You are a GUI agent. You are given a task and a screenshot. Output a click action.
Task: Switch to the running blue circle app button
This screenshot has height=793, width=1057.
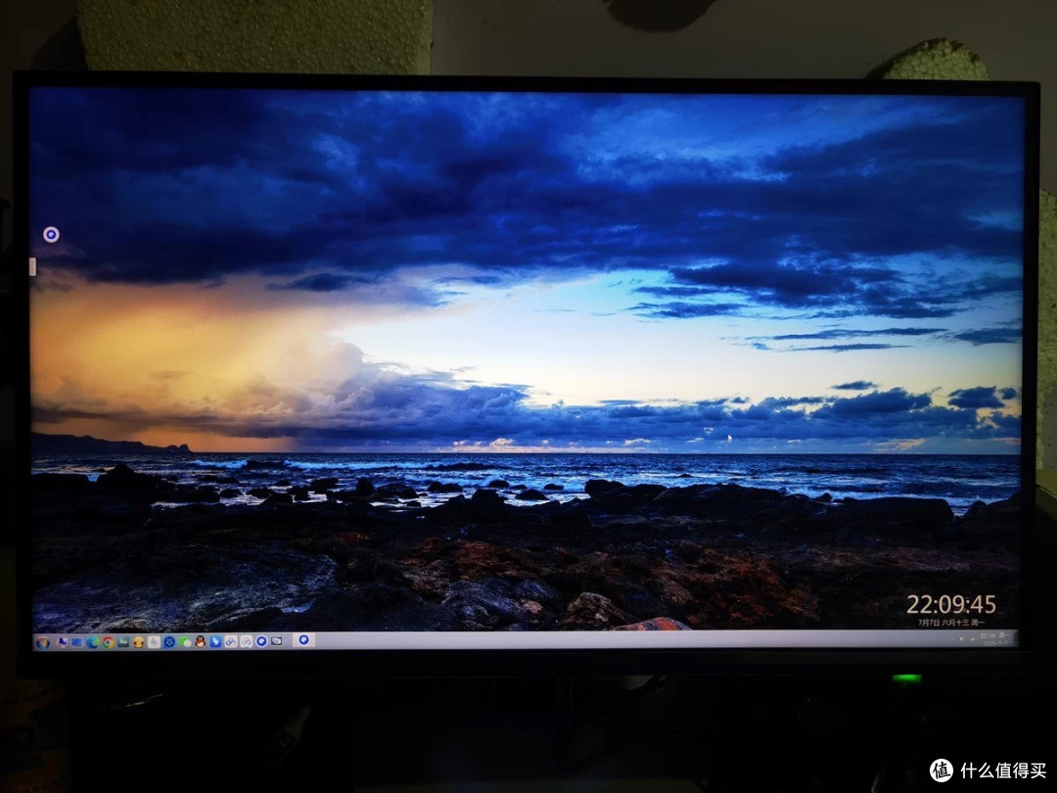[x=304, y=640]
